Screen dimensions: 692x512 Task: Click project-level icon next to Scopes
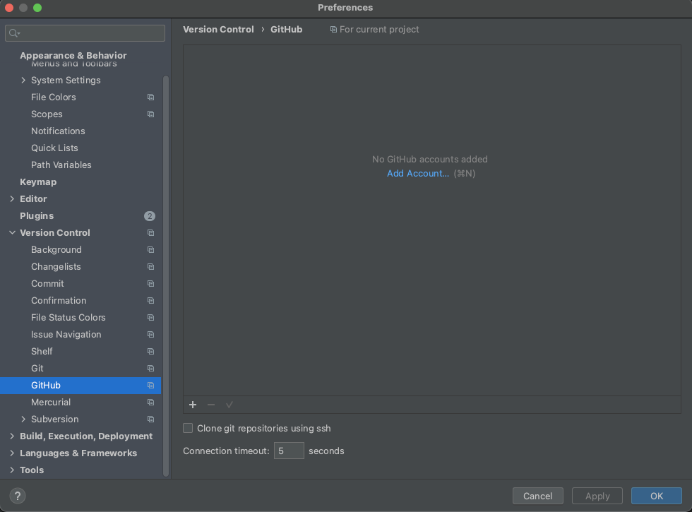(x=150, y=114)
